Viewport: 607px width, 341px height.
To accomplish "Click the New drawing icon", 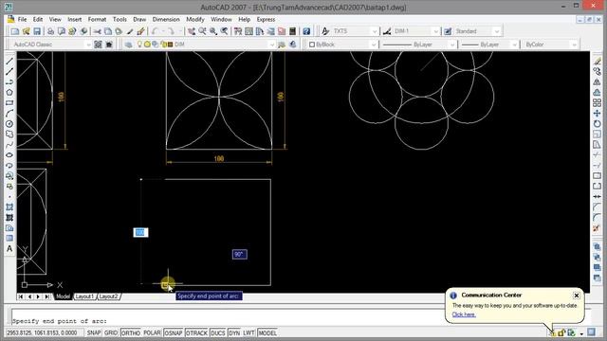I will [15, 31].
